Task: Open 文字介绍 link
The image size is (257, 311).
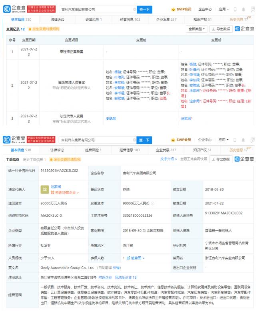Action: 168,159
